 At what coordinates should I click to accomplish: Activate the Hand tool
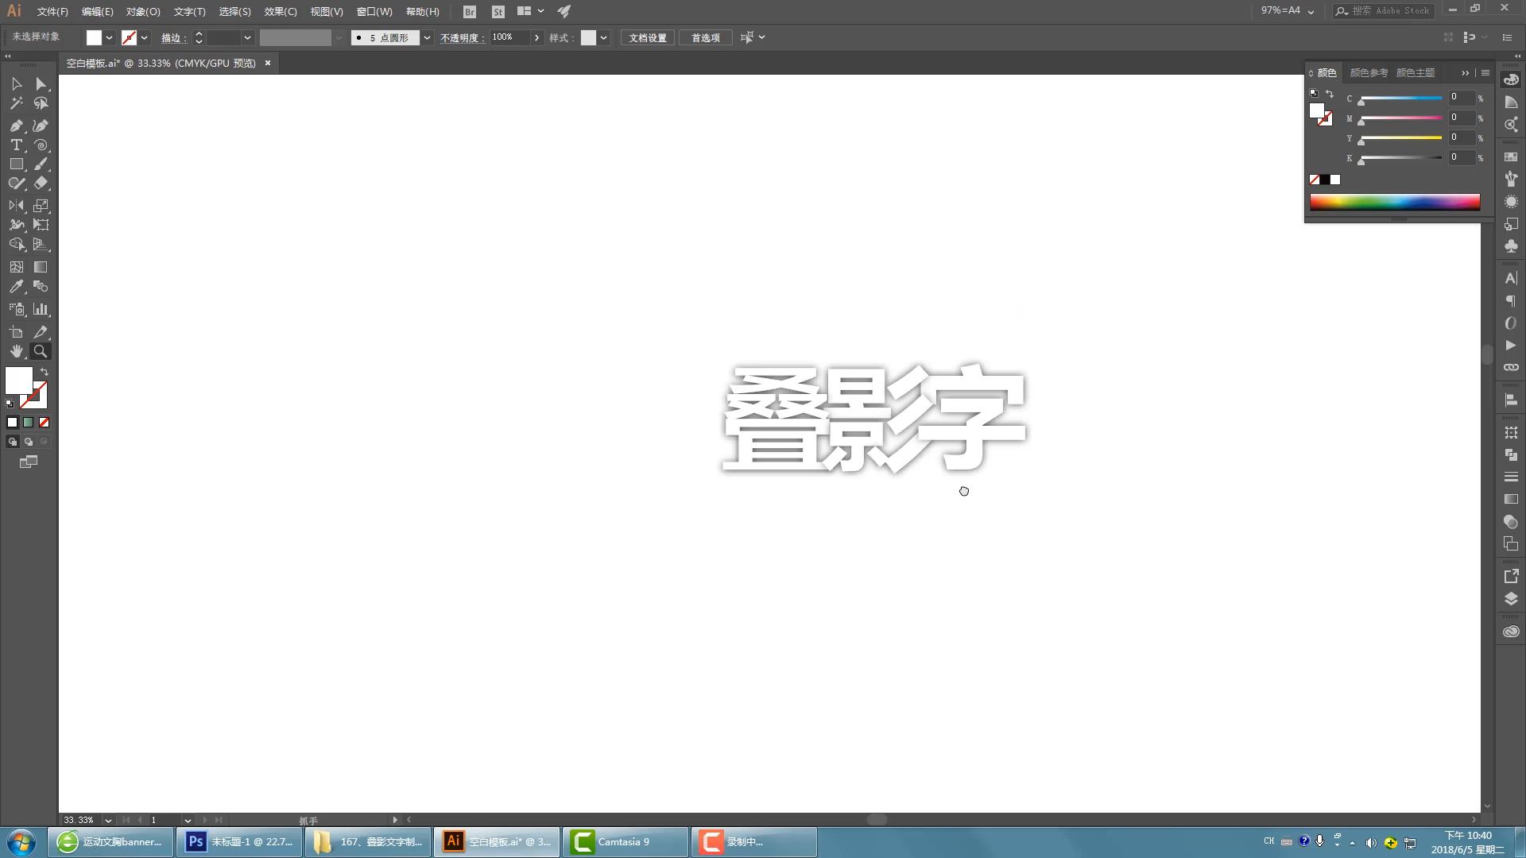coord(16,351)
